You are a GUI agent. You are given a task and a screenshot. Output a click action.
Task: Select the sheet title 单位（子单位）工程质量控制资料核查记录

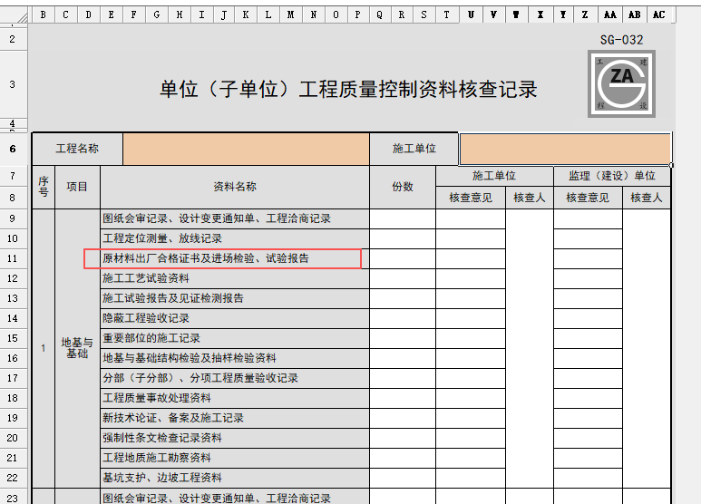point(348,89)
